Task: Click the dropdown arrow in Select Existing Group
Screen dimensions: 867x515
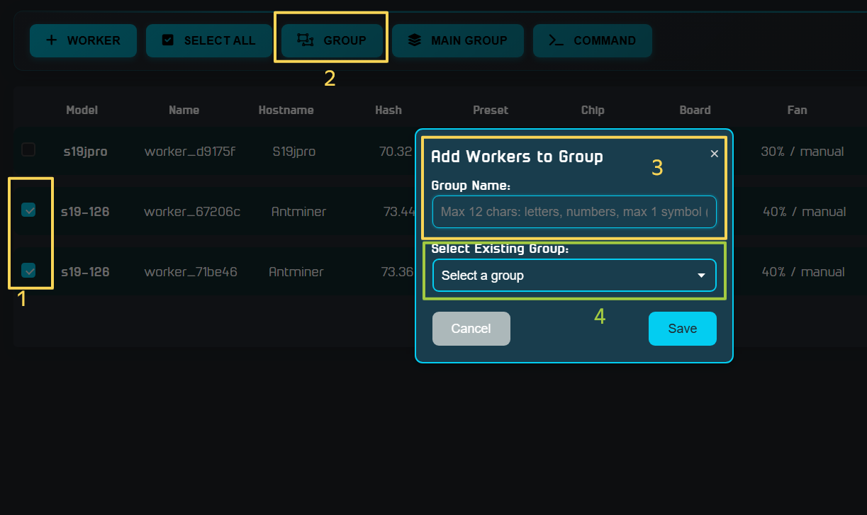Action: click(x=701, y=276)
